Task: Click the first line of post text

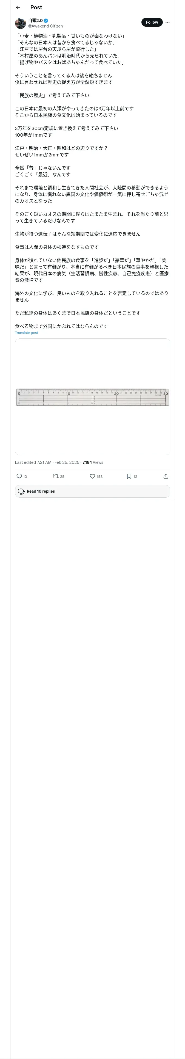Action: tap(70, 36)
